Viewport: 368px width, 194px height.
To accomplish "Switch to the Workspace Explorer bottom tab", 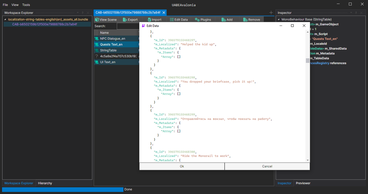I will [x=19, y=183].
